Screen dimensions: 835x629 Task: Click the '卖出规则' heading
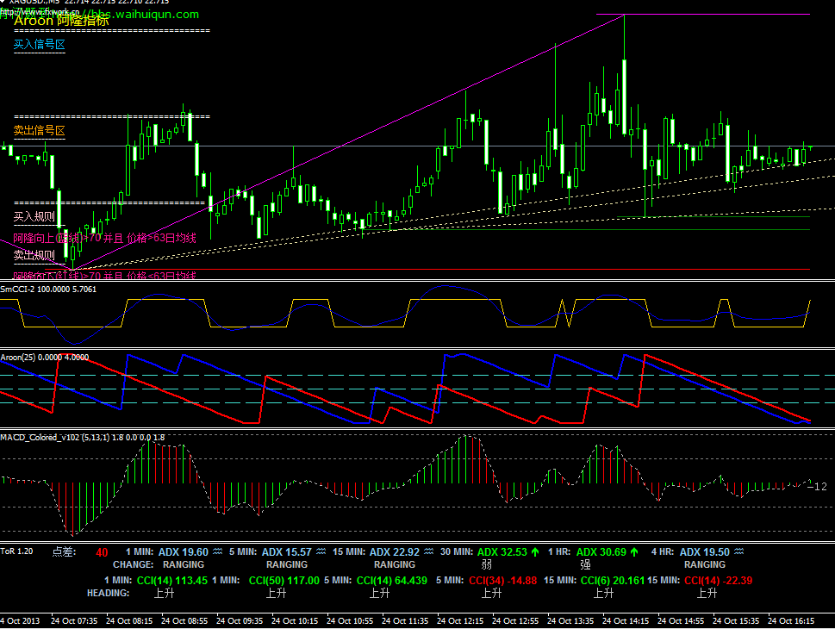(x=34, y=255)
